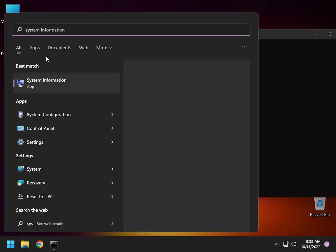Expand System Configuration result chevron

click(112, 115)
